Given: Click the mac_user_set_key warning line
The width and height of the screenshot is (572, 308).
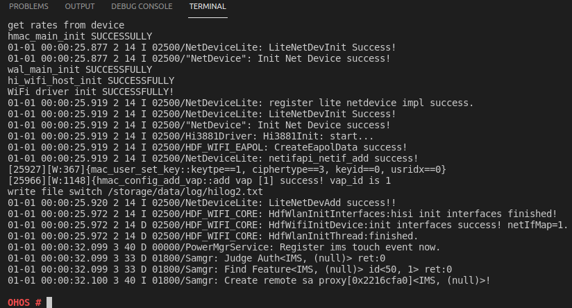Looking at the screenshot, I should tap(226, 169).
